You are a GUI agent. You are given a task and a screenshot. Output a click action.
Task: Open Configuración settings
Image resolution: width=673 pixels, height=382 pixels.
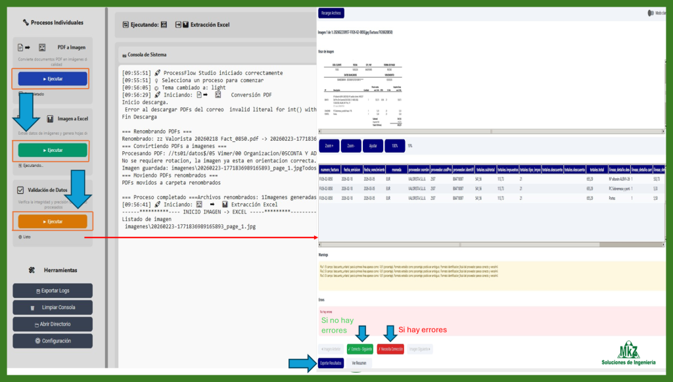pyautogui.click(x=53, y=341)
